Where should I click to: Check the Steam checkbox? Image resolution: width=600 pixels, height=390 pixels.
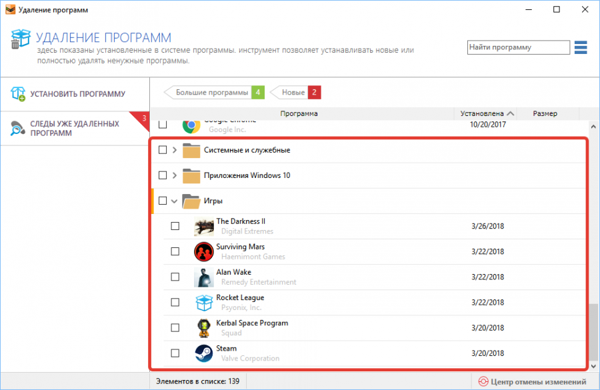(175, 353)
